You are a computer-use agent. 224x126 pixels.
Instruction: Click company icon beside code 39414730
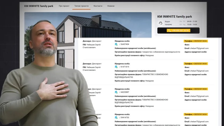pyautogui.click(x=116, y=117)
